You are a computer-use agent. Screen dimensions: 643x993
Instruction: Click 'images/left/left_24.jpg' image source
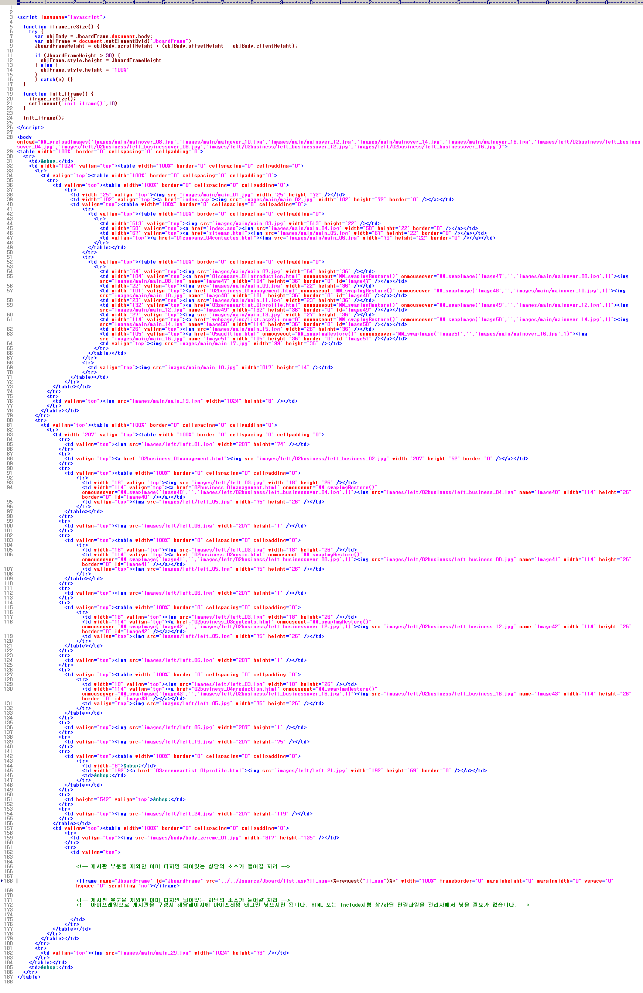coord(179,814)
